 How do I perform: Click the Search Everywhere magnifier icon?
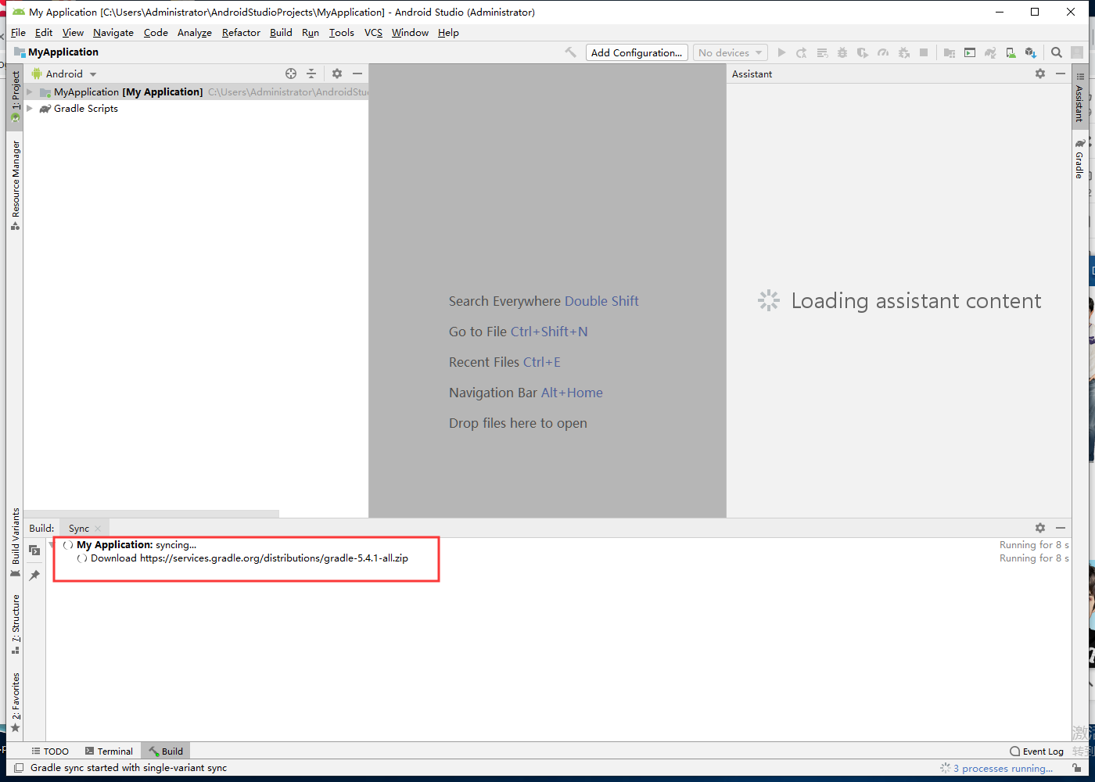click(x=1057, y=52)
